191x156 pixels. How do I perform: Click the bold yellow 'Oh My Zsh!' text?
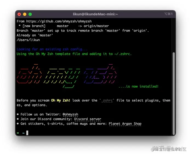(61, 100)
